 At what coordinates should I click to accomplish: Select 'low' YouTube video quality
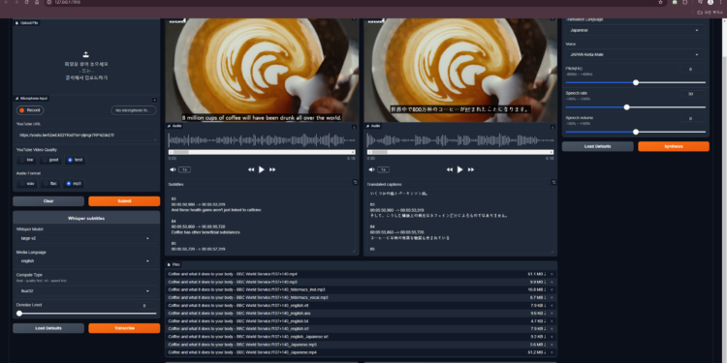26,160
